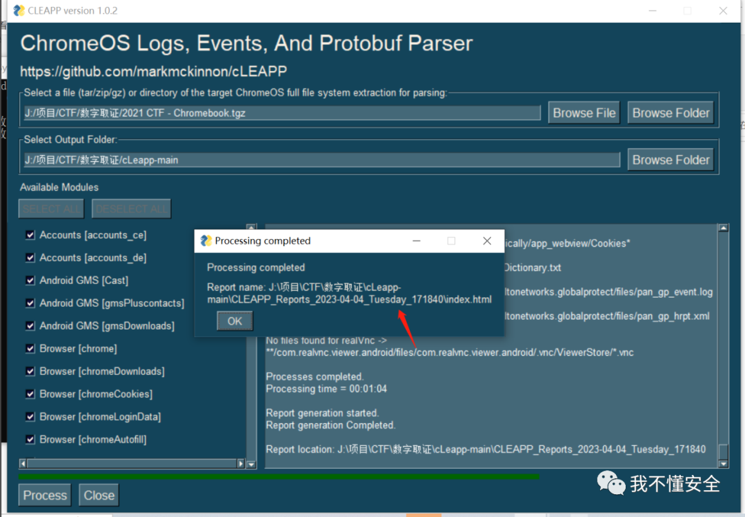Uncheck Accounts [accounts_de] module
This screenshot has width=745, height=517.
(x=30, y=258)
